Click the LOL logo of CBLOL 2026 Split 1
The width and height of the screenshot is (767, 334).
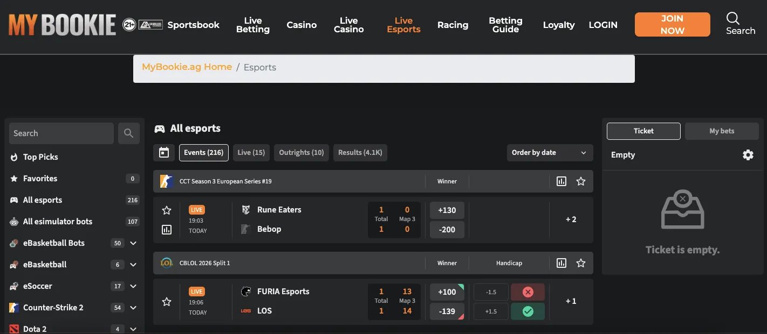[166, 263]
